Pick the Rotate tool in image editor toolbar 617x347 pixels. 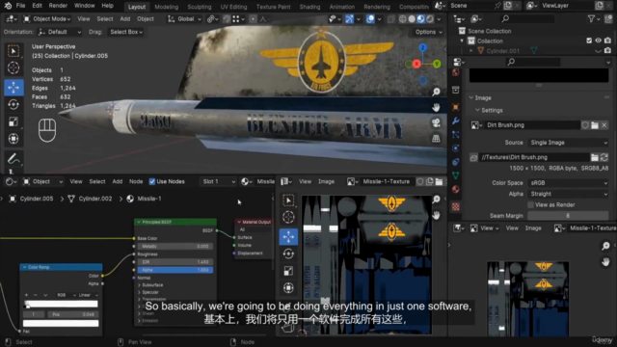[288, 254]
